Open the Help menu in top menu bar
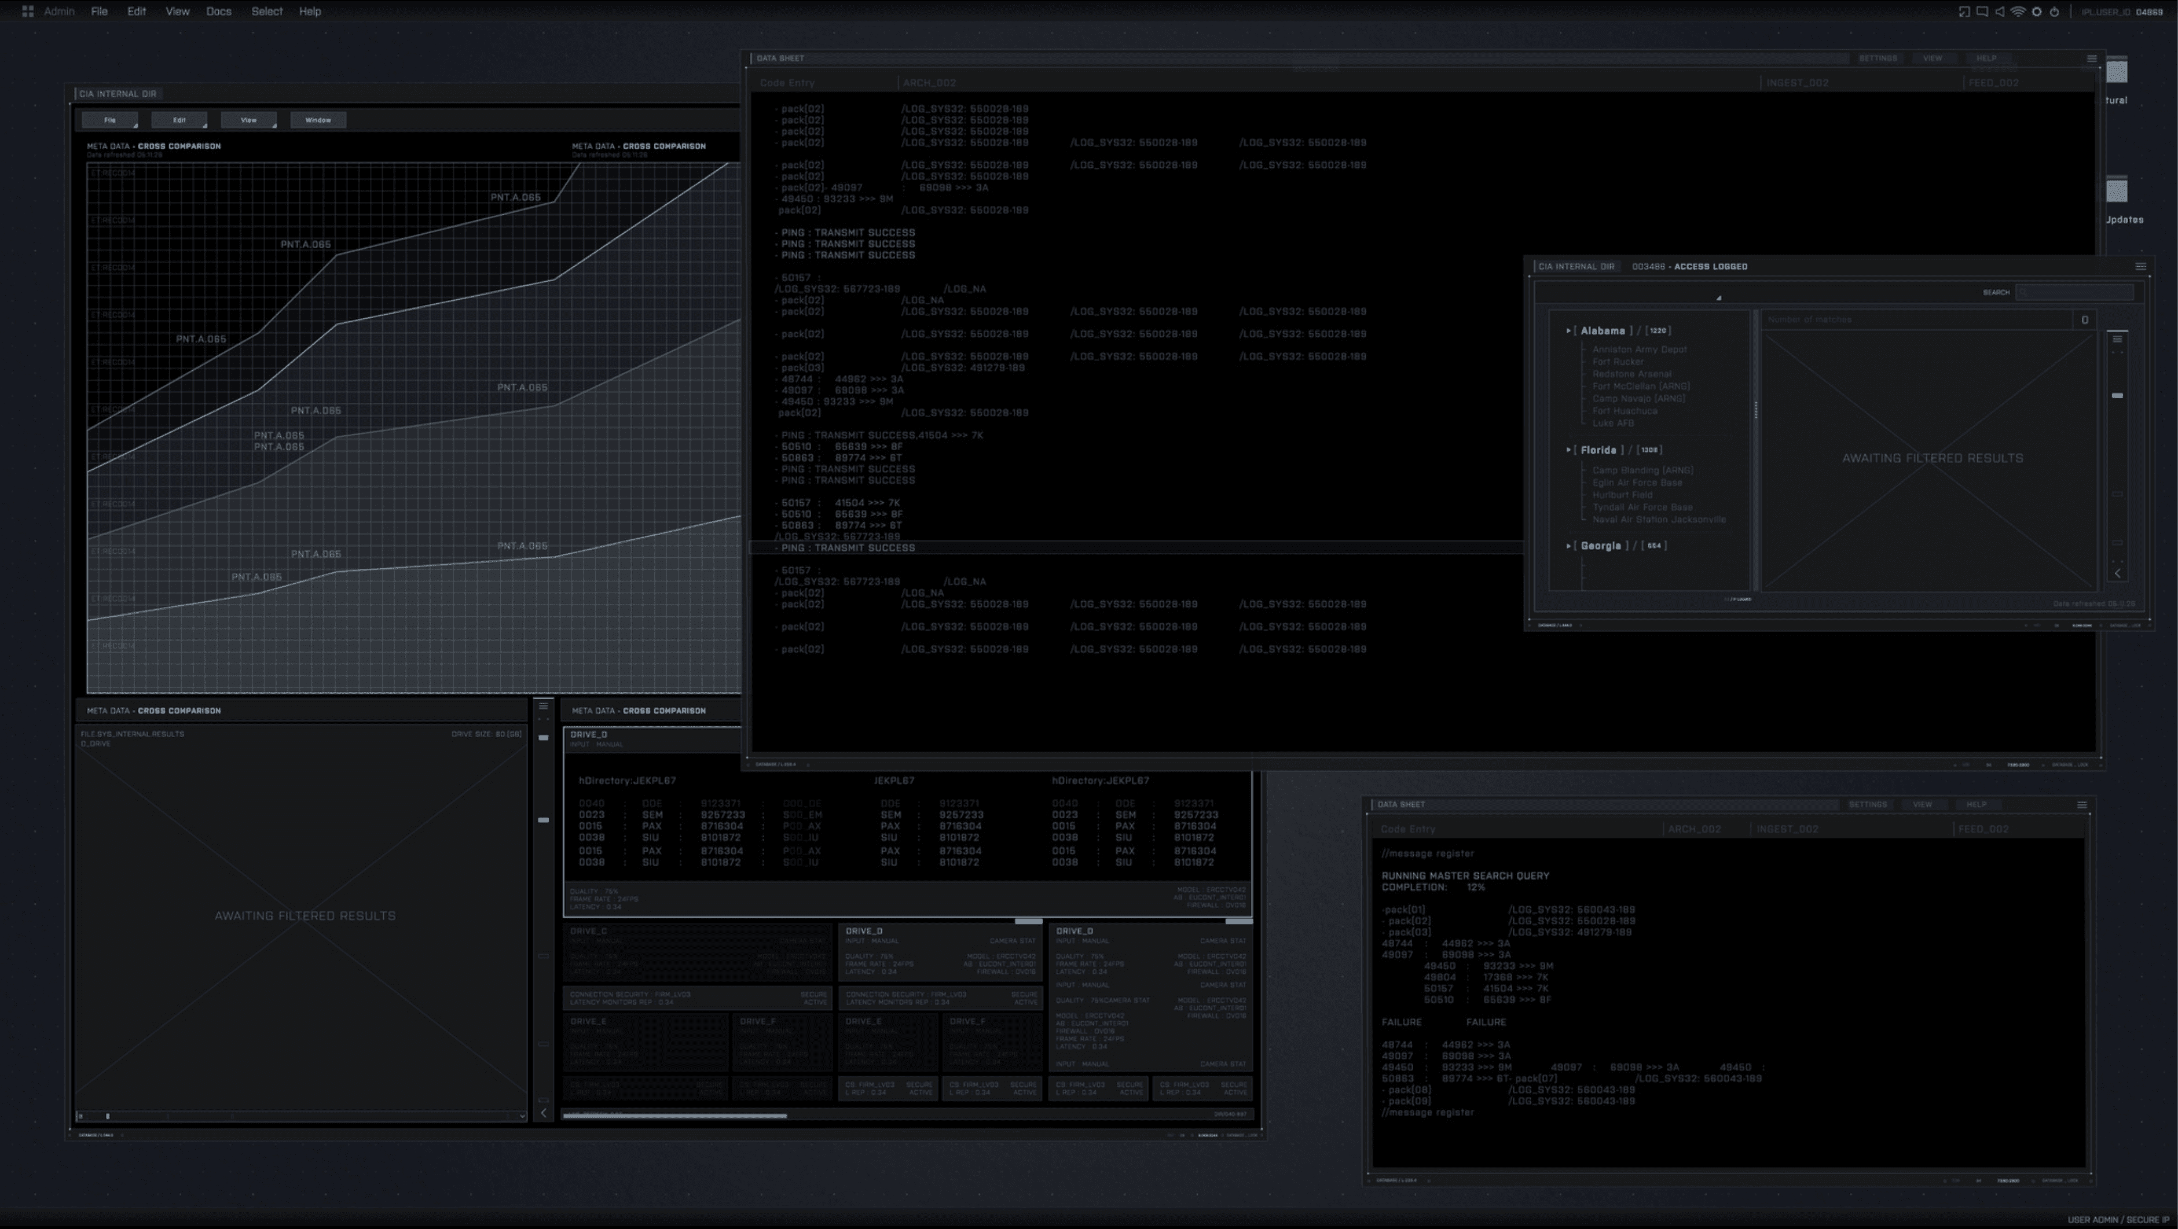Image resolution: width=2178 pixels, height=1229 pixels. tap(310, 11)
